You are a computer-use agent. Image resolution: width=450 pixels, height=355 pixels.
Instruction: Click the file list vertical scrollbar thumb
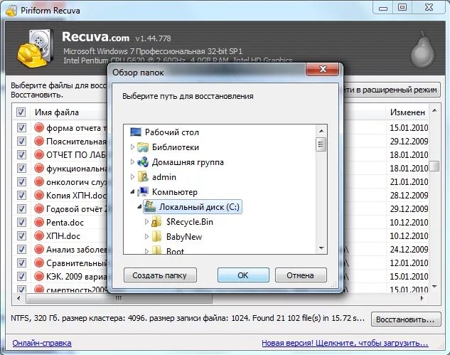[x=434, y=166]
